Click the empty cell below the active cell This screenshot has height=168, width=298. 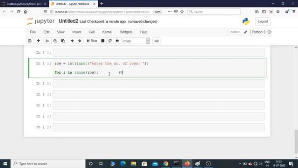click(x=159, y=84)
